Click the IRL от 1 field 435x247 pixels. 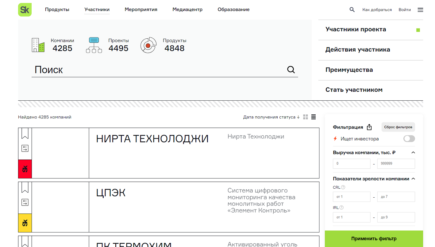pos(352,217)
